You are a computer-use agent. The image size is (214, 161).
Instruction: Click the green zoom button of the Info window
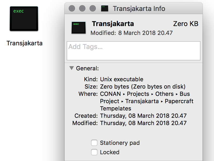[x=92, y=8]
